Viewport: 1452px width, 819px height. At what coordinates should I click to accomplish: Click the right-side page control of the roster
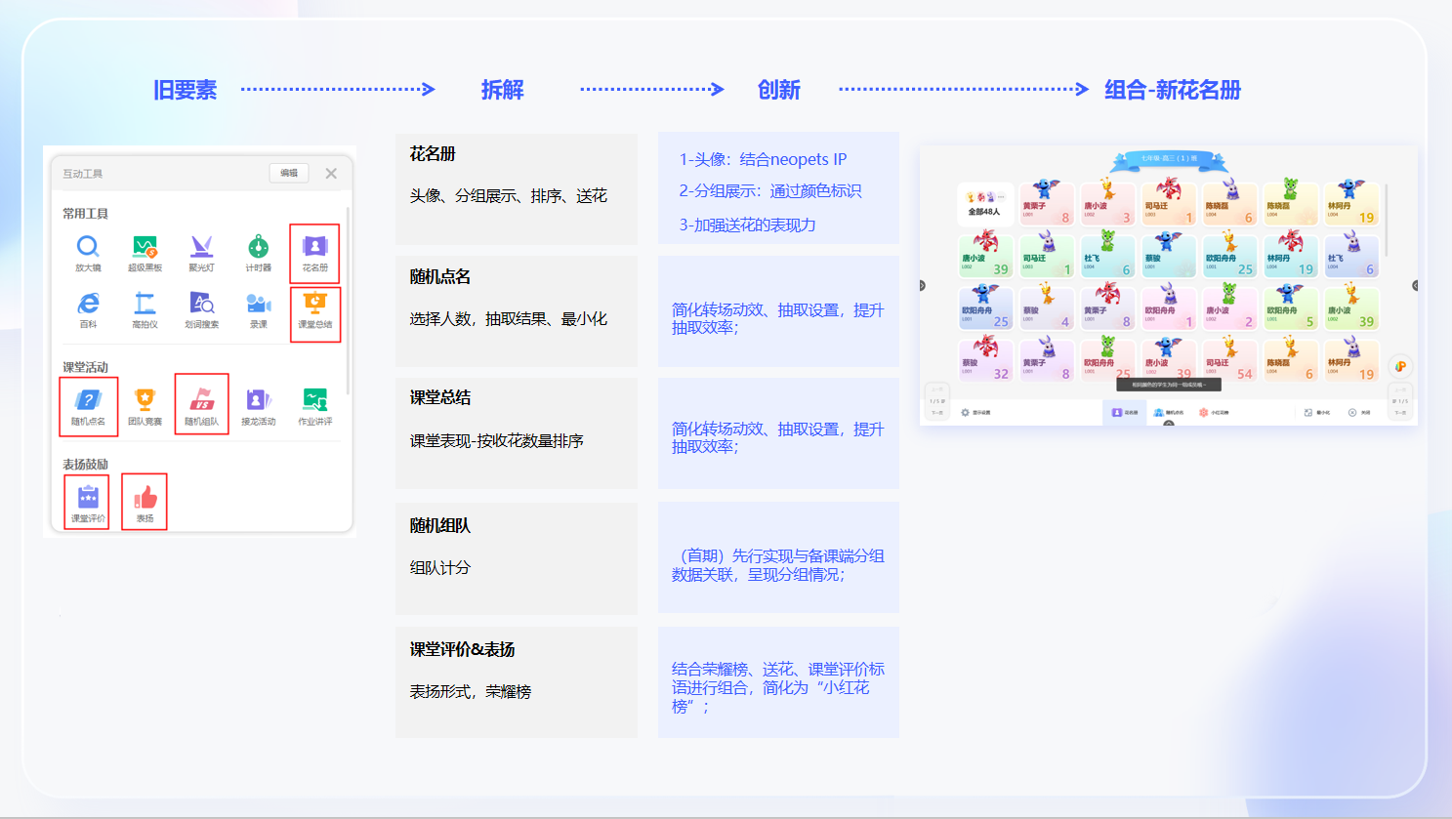pyautogui.click(x=1400, y=400)
